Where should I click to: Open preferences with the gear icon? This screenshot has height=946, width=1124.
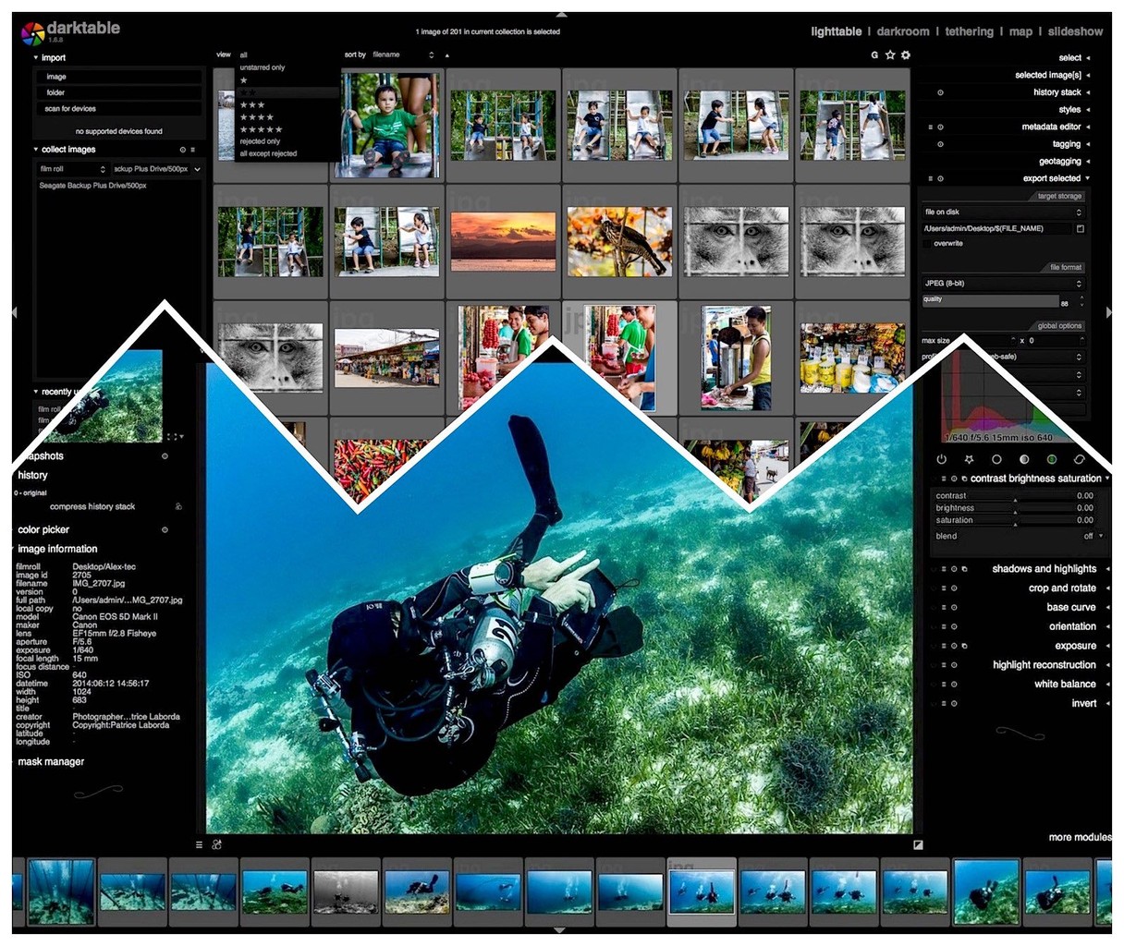[x=906, y=55]
